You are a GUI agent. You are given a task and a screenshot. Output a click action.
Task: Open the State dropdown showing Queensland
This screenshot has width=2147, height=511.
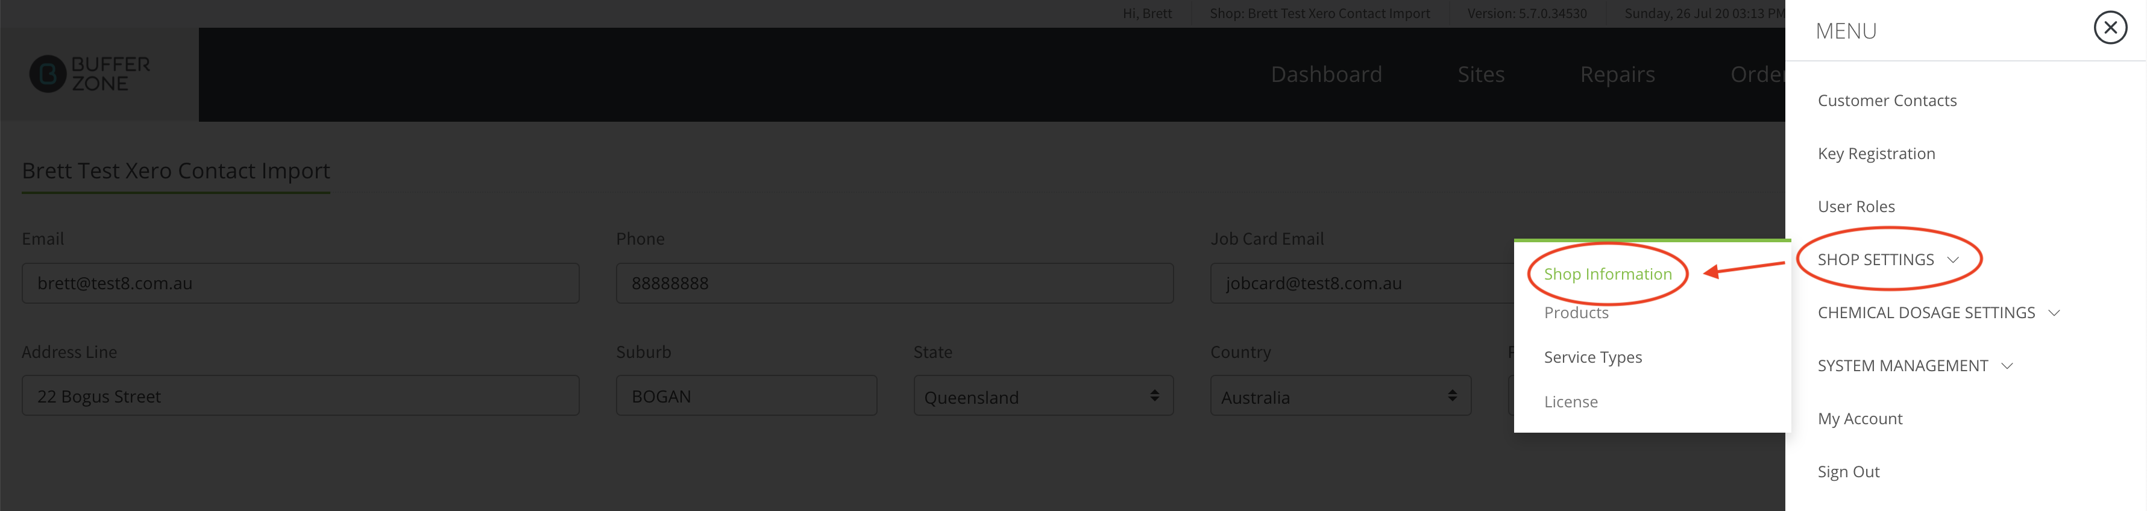point(1043,396)
